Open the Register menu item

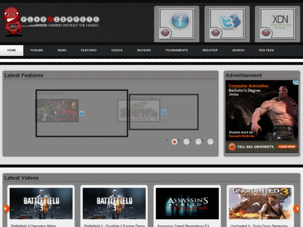tap(210, 50)
